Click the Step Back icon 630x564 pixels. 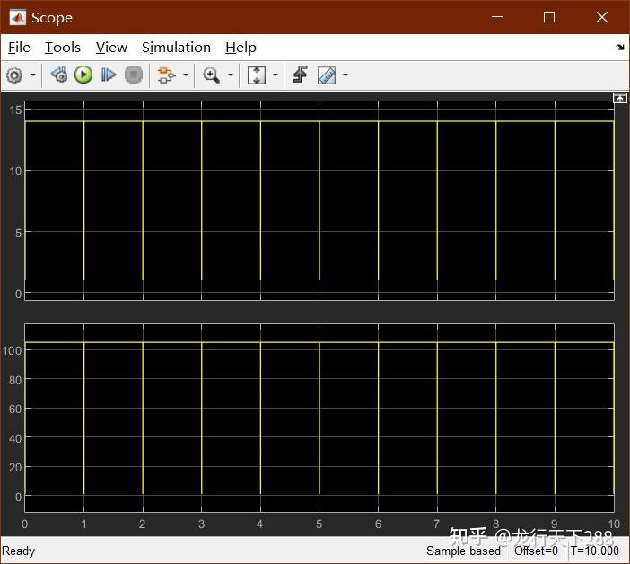59,75
